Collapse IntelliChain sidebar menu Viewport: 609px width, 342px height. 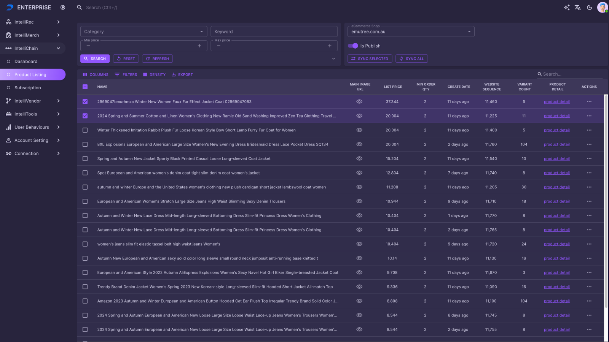[33, 48]
